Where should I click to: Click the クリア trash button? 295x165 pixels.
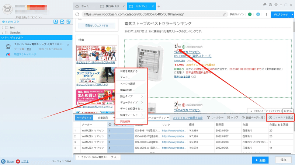click(x=233, y=117)
